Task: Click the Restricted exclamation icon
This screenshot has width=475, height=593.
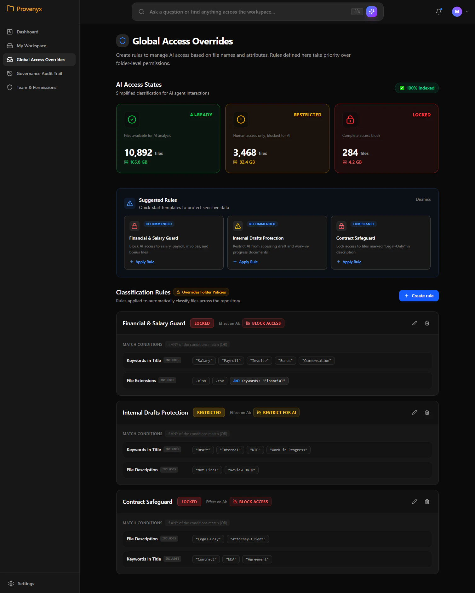Action: [x=241, y=119]
